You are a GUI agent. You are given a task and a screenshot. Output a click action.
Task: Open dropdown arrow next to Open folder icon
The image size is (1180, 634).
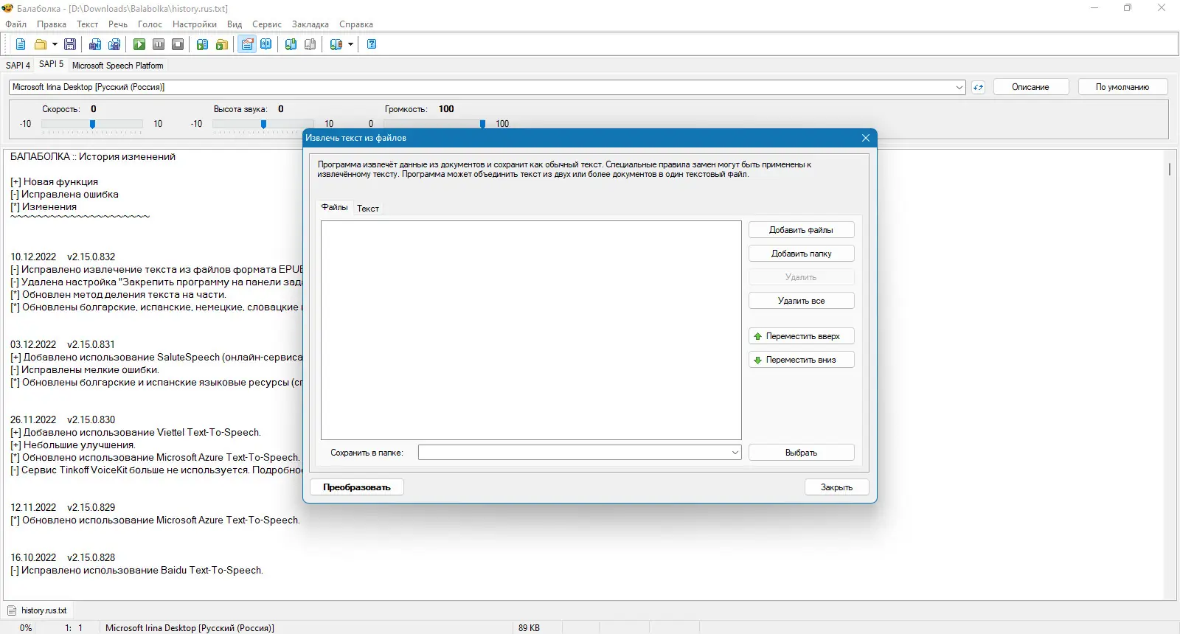[x=55, y=44]
